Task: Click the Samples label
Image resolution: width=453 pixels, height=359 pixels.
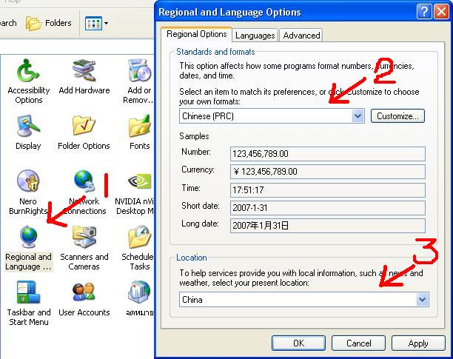Action: click(194, 136)
